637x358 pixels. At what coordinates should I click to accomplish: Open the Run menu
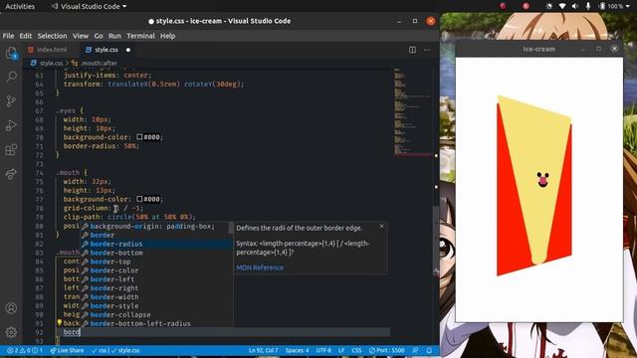coord(114,36)
